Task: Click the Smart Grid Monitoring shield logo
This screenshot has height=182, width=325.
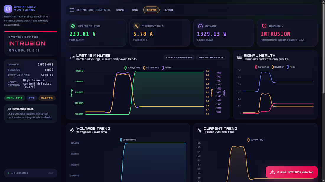Action: (8, 9)
